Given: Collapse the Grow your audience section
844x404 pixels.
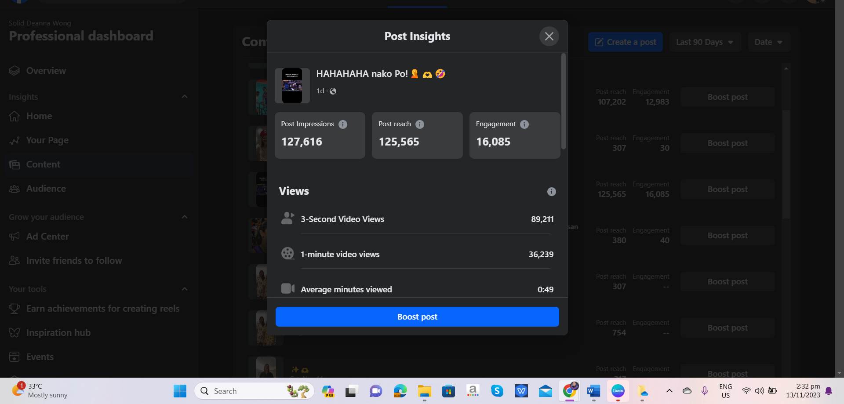Looking at the screenshot, I should [185, 217].
